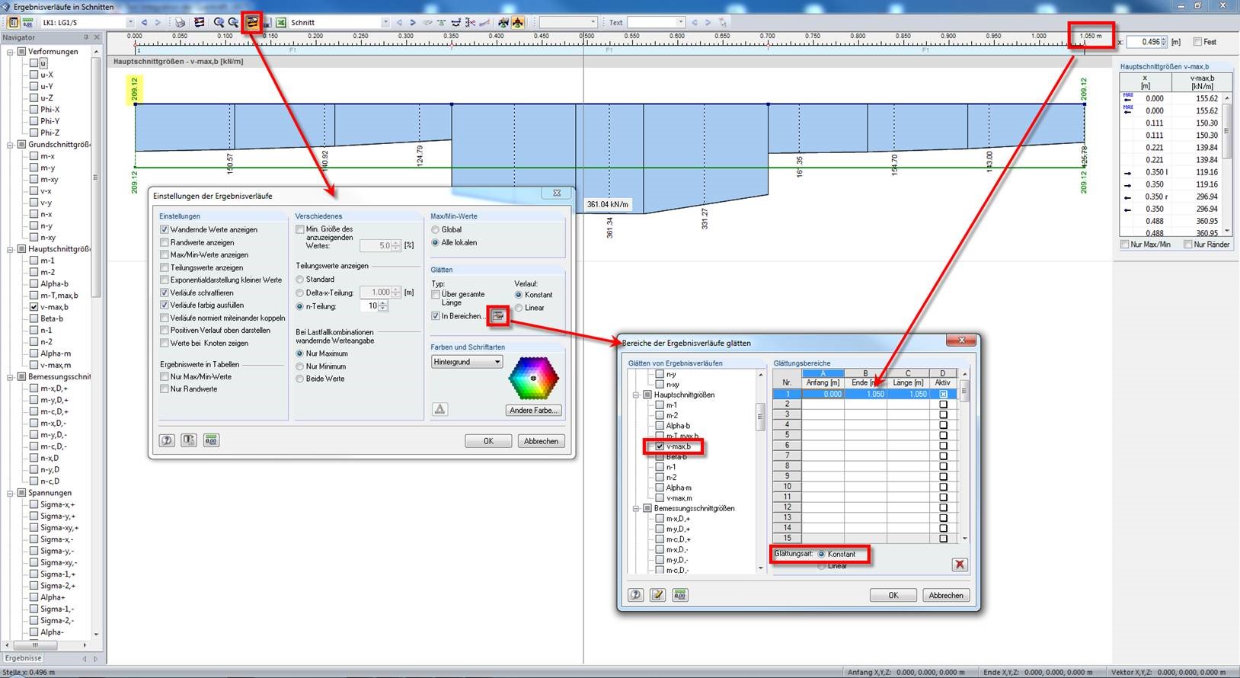Toggle v-max,b checkbox in smoothing tree

[660, 446]
